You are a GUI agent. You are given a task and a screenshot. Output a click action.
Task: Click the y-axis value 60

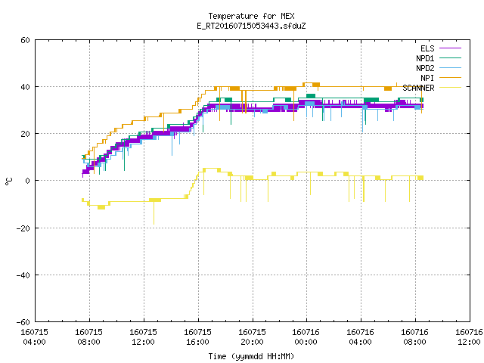(x=25, y=40)
